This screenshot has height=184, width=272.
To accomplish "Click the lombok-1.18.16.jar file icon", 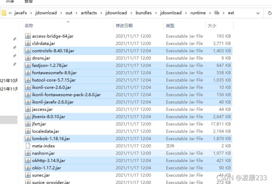I will click(28, 138).
